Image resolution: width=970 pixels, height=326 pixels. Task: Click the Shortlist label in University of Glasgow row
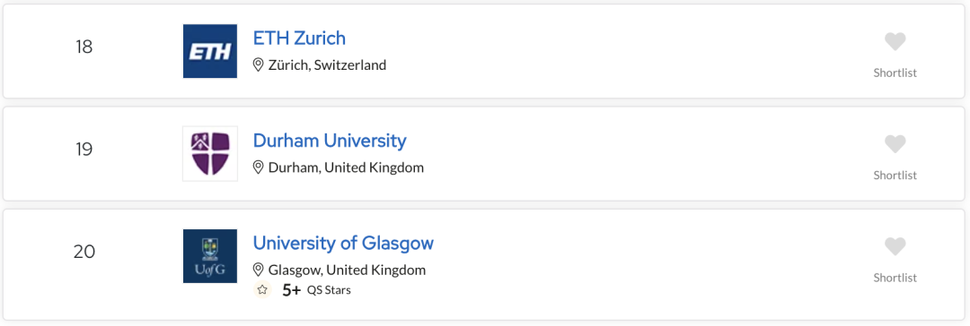895,278
